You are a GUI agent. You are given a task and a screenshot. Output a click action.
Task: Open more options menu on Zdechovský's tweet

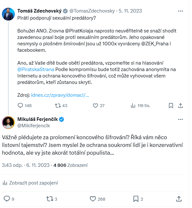tap(180, 11)
